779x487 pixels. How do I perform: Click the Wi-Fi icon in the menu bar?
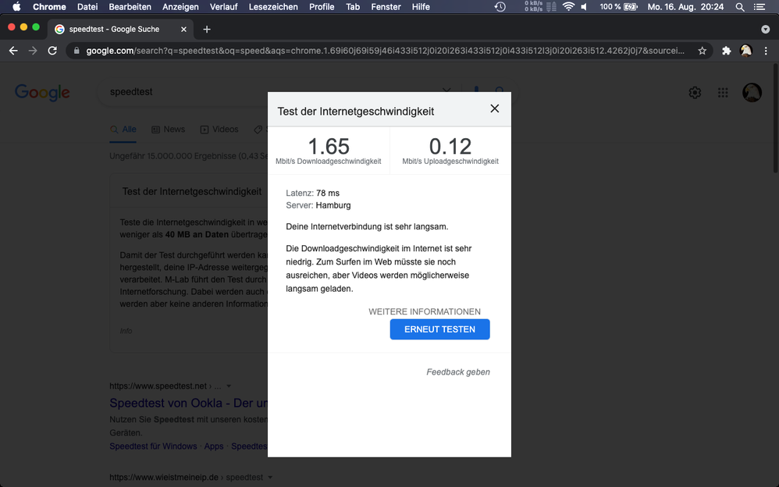point(567,6)
